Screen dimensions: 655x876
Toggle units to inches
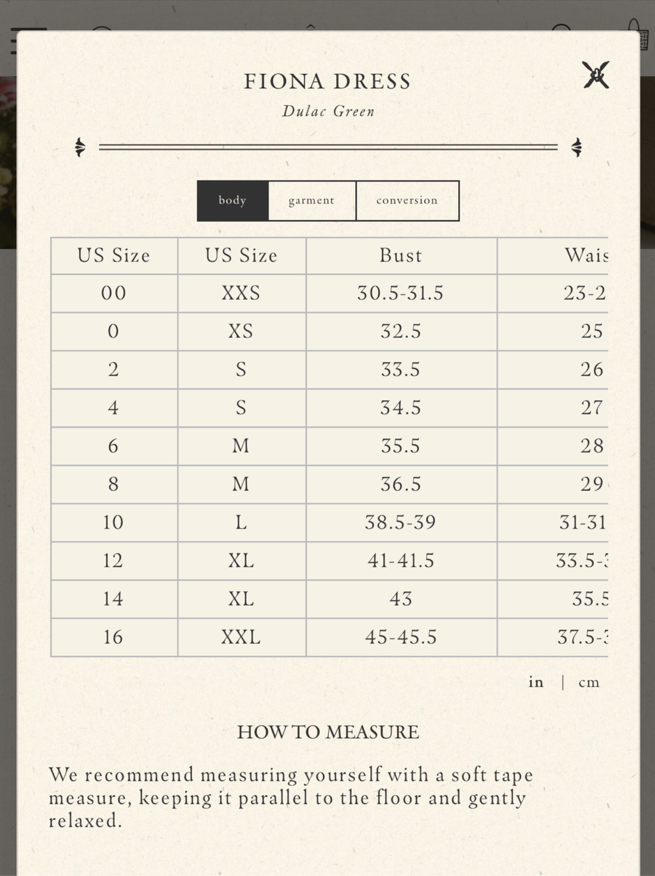536,682
